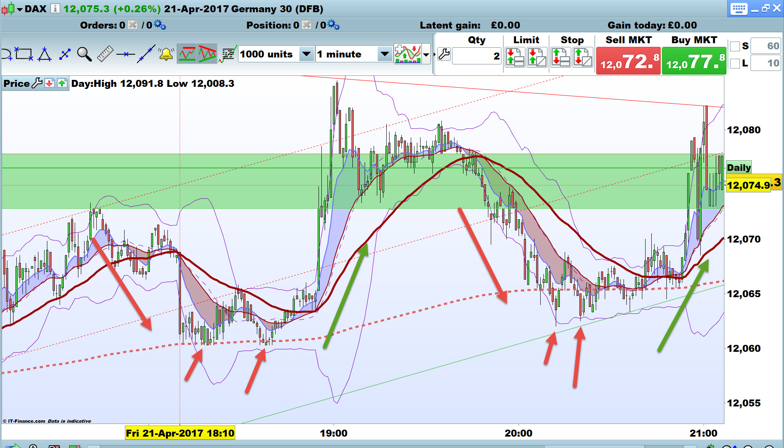The width and height of the screenshot is (784, 448).
Task: Click the Qty quantity input field
Action: tap(476, 56)
